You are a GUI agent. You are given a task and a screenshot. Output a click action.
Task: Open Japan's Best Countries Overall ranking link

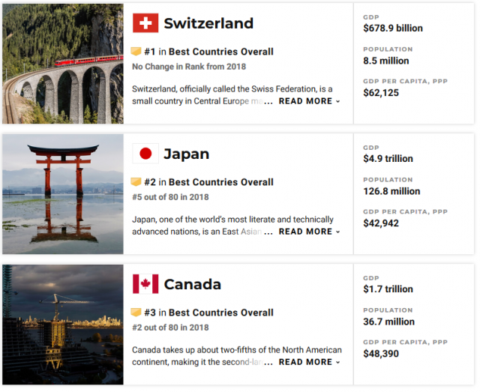[x=220, y=182]
